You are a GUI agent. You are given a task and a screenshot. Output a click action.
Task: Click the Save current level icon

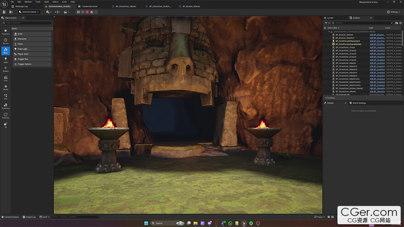[4, 12]
